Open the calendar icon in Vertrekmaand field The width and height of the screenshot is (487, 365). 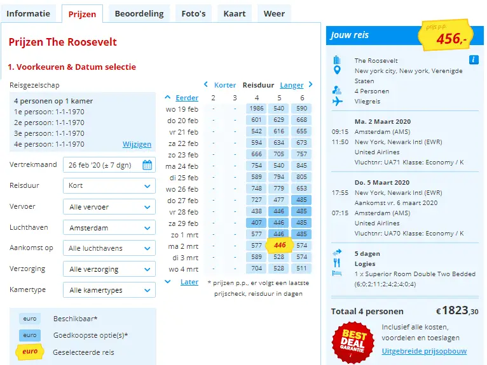147,165
